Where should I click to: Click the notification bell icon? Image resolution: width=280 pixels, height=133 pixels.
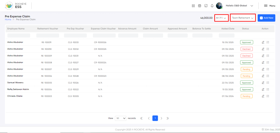point(212,6)
